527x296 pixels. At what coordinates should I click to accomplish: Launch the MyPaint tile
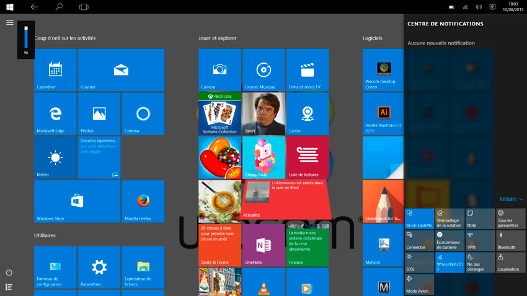point(383,245)
